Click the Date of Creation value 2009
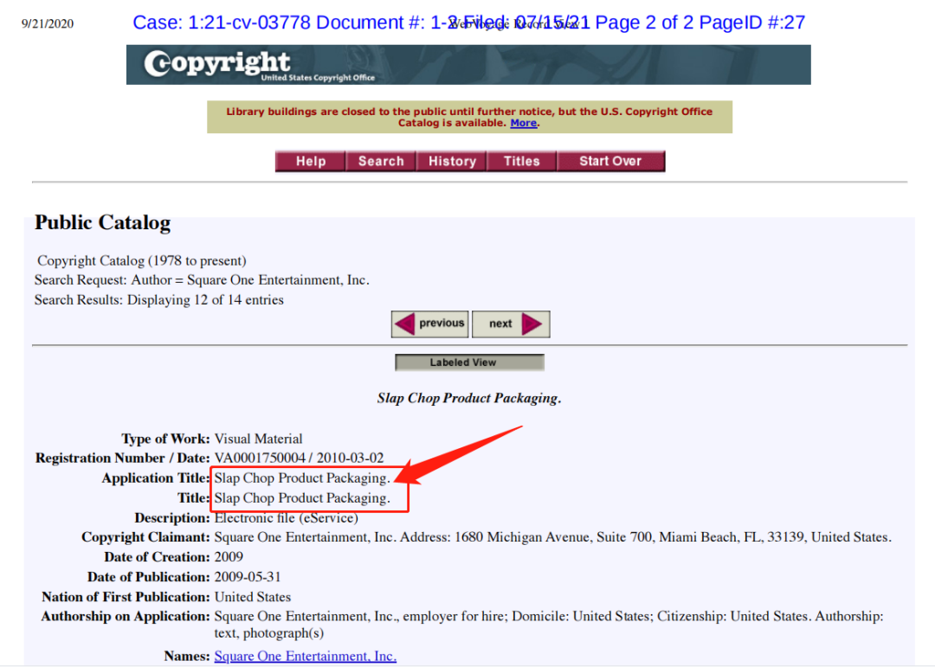The height and width of the screenshot is (667, 935). tap(229, 557)
